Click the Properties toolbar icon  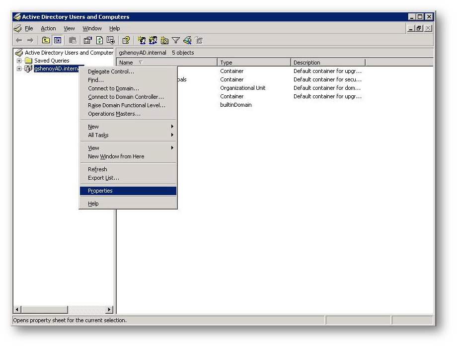click(87, 41)
